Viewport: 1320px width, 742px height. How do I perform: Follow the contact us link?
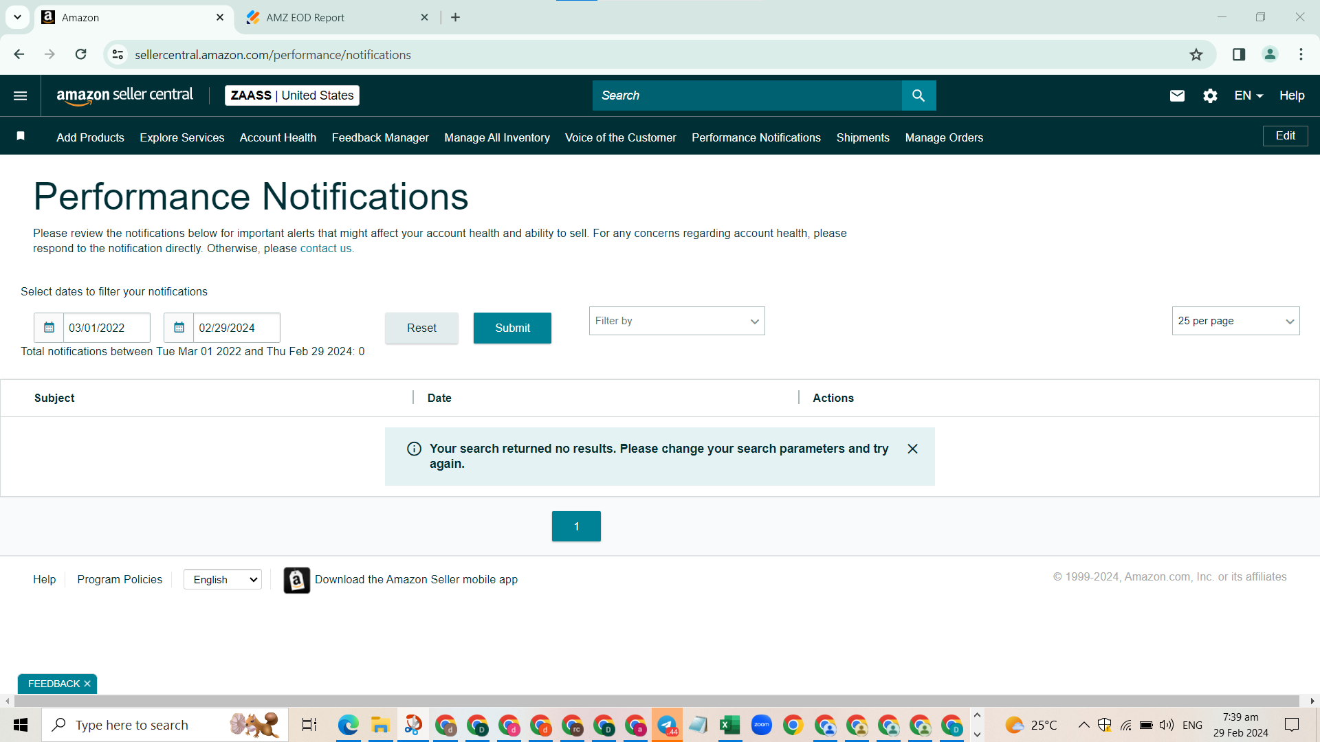(326, 248)
